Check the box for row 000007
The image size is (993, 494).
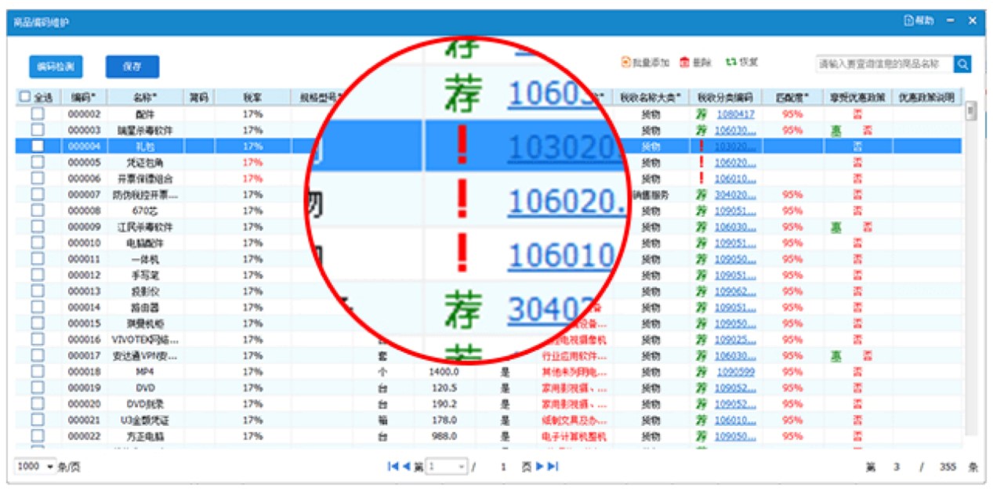pyautogui.click(x=38, y=194)
